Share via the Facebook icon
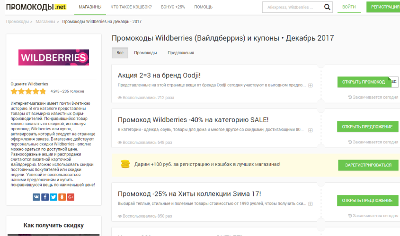 pyautogui.click(x=45, y=197)
